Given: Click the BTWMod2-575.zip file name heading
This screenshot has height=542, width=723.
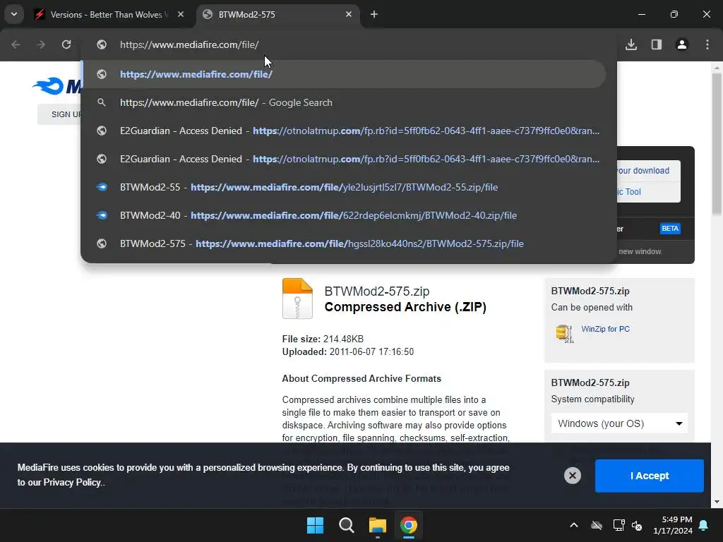Looking at the screenshot, I should [x=377, y=291].
